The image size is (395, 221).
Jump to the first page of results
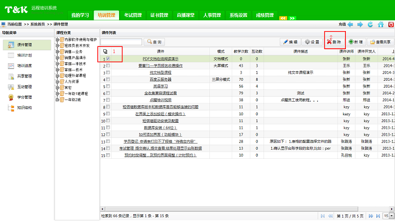pyautogui.click(x=323, y=216)
